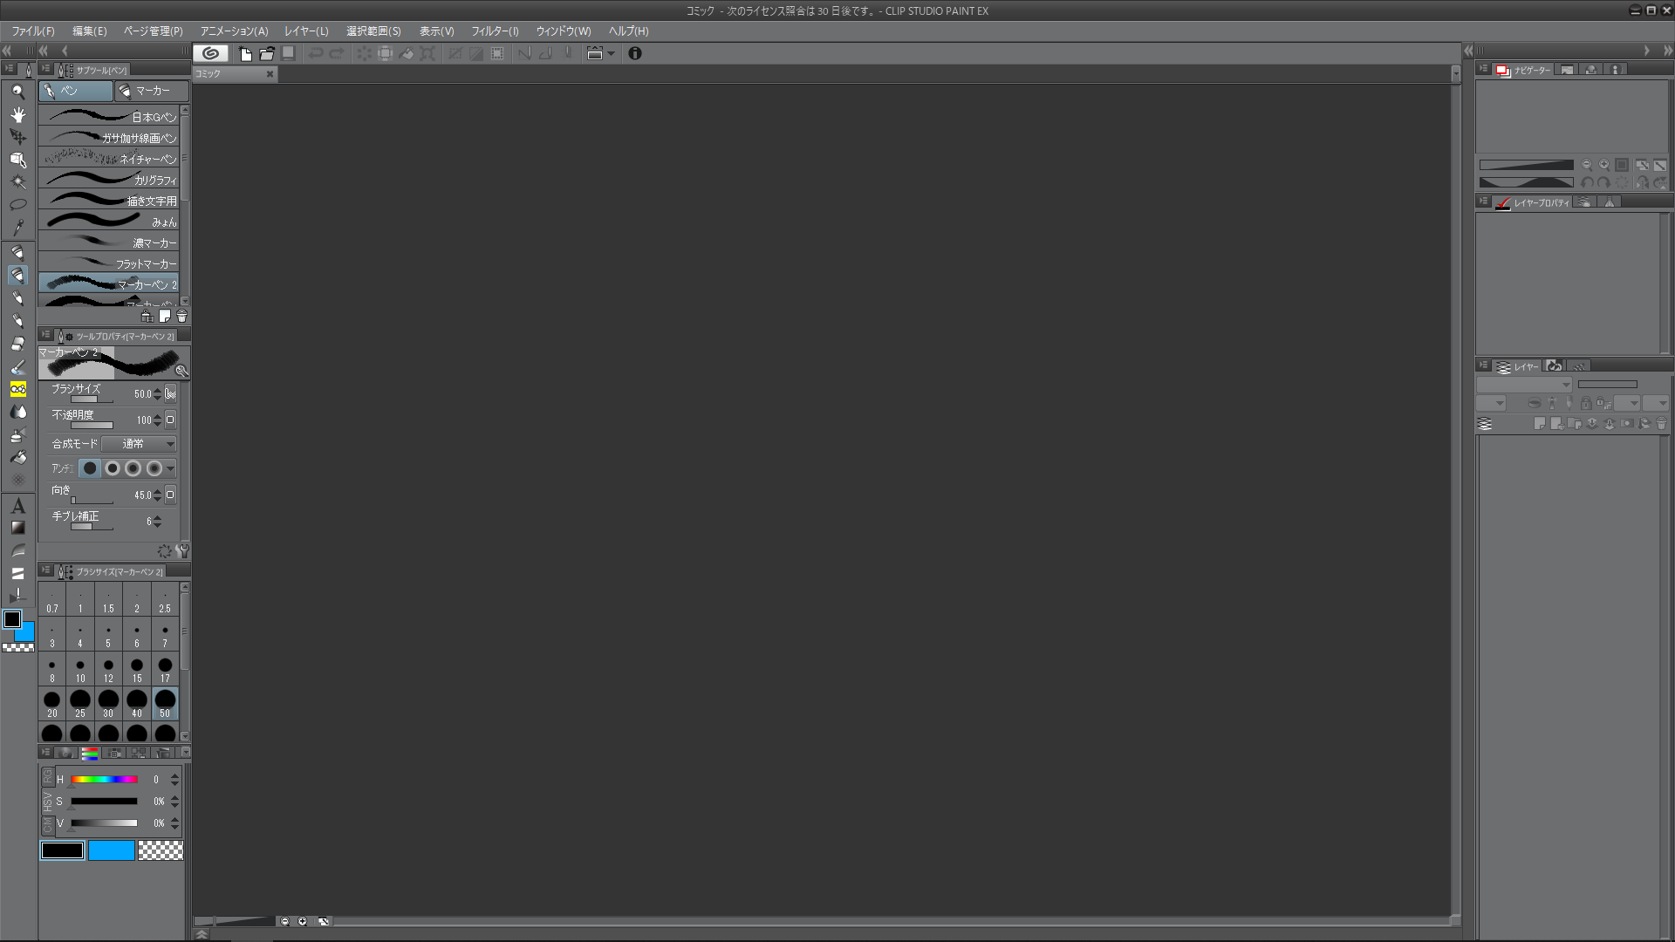Image resolution: width=1675 pixels, height=942 pixels.
Task: Choose the カリグラフィ pen sub tool
Action: click(109, 180)
